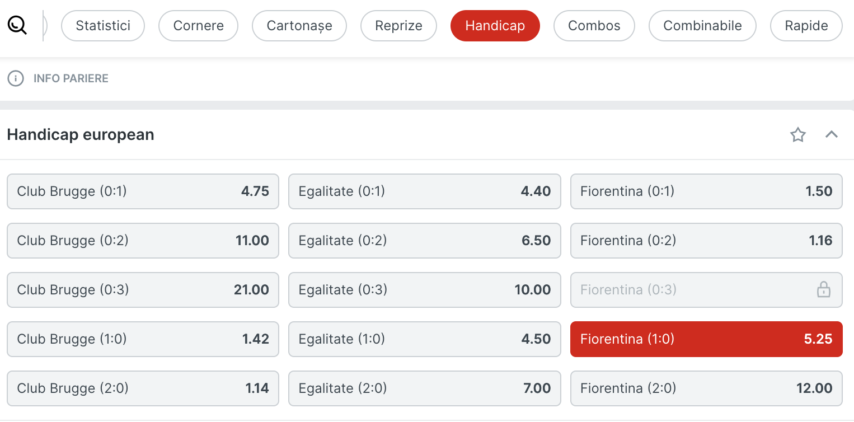The image size is (854, 422).
Task: Deselect the Fiorentina (1:0) 5.25 bet
Action: pos(706,339)
